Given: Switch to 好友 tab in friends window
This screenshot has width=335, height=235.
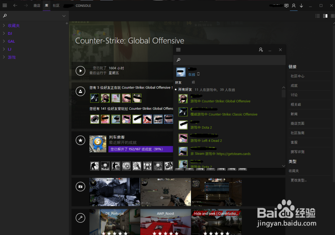Looking at the screenshot, I should [x=179, y=82].
